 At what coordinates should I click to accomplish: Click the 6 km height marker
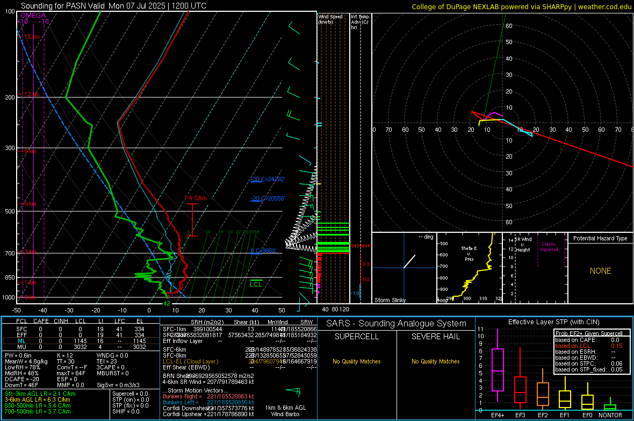coord(30,204)
